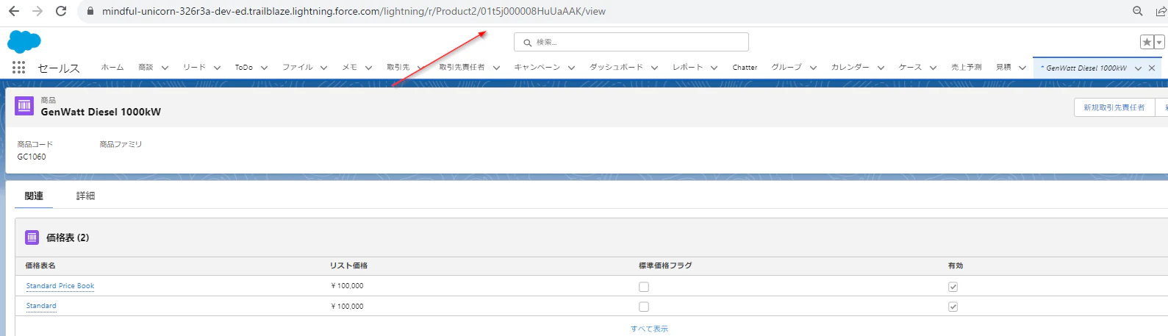The height and width of the screenshot is (336, 1168).
Task: Expand the レポート tab dropdown chevron
Action: pos(714,68)
